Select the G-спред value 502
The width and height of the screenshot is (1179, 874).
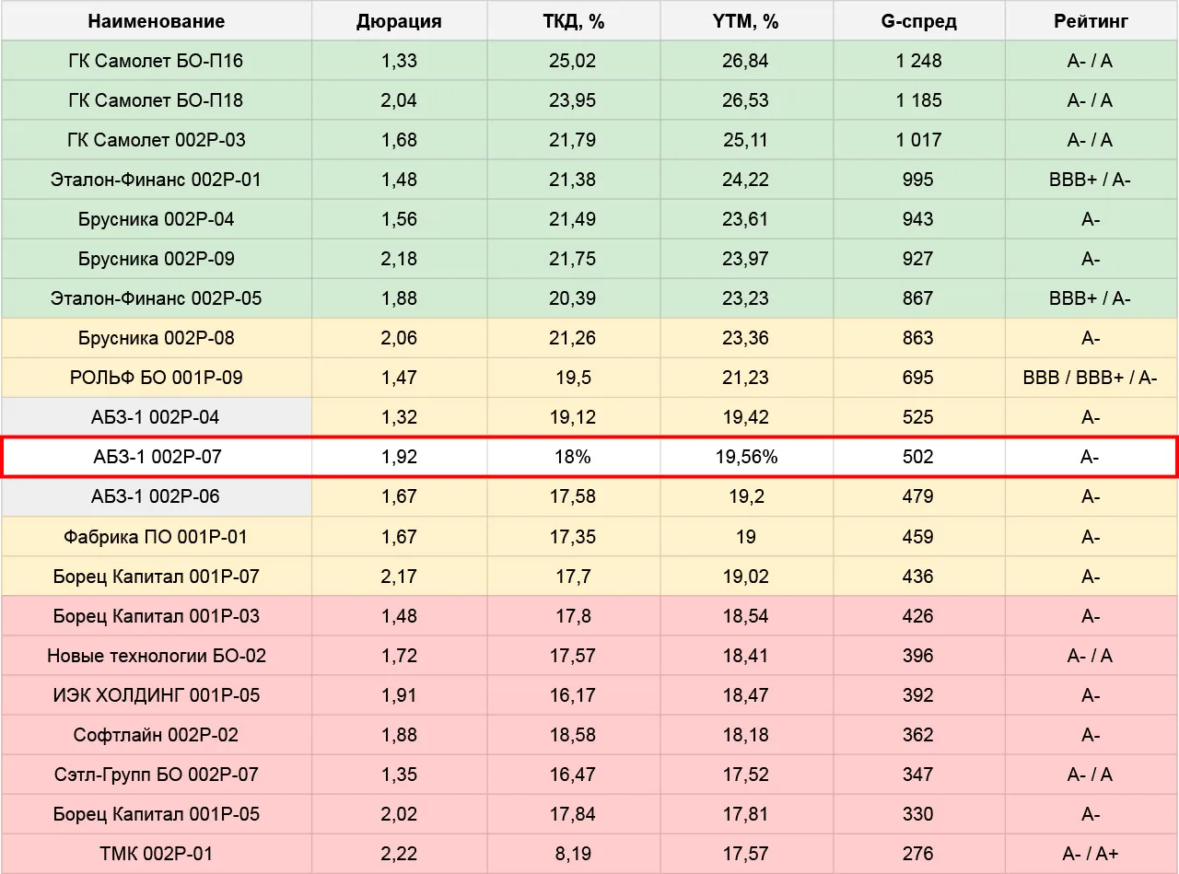coord(919,457)
